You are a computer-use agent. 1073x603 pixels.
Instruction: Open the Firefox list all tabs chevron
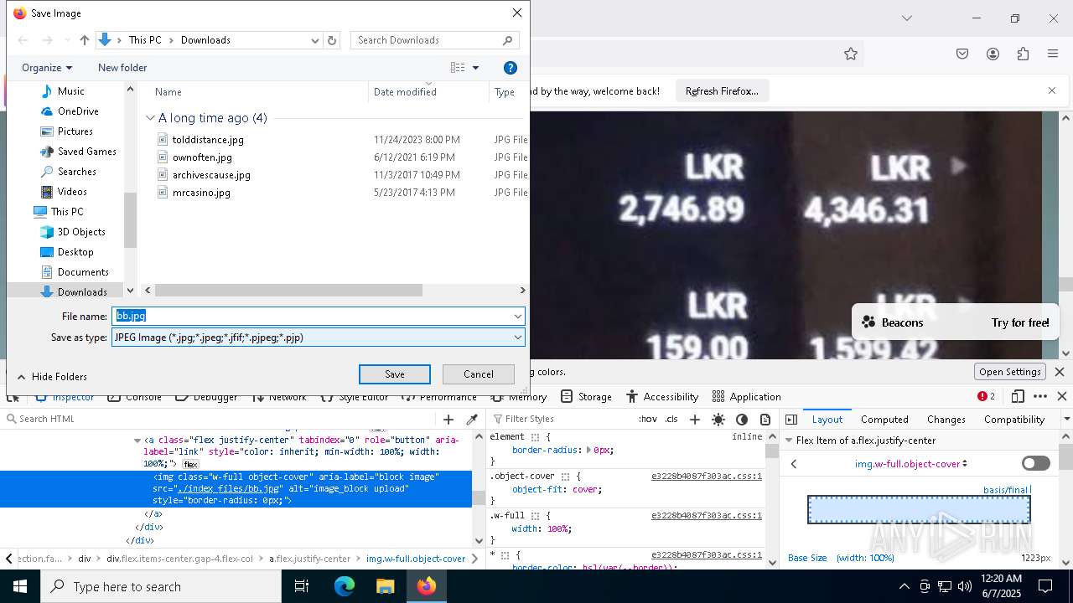[906, 18]
